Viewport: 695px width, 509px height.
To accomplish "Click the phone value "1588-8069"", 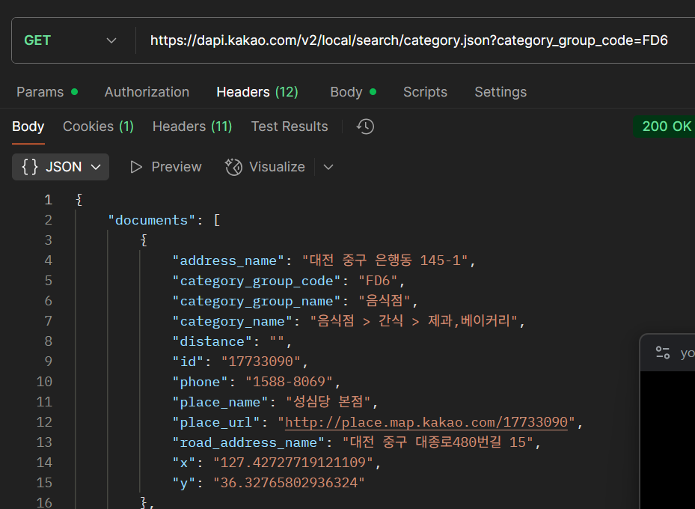I will click(289, 382).
